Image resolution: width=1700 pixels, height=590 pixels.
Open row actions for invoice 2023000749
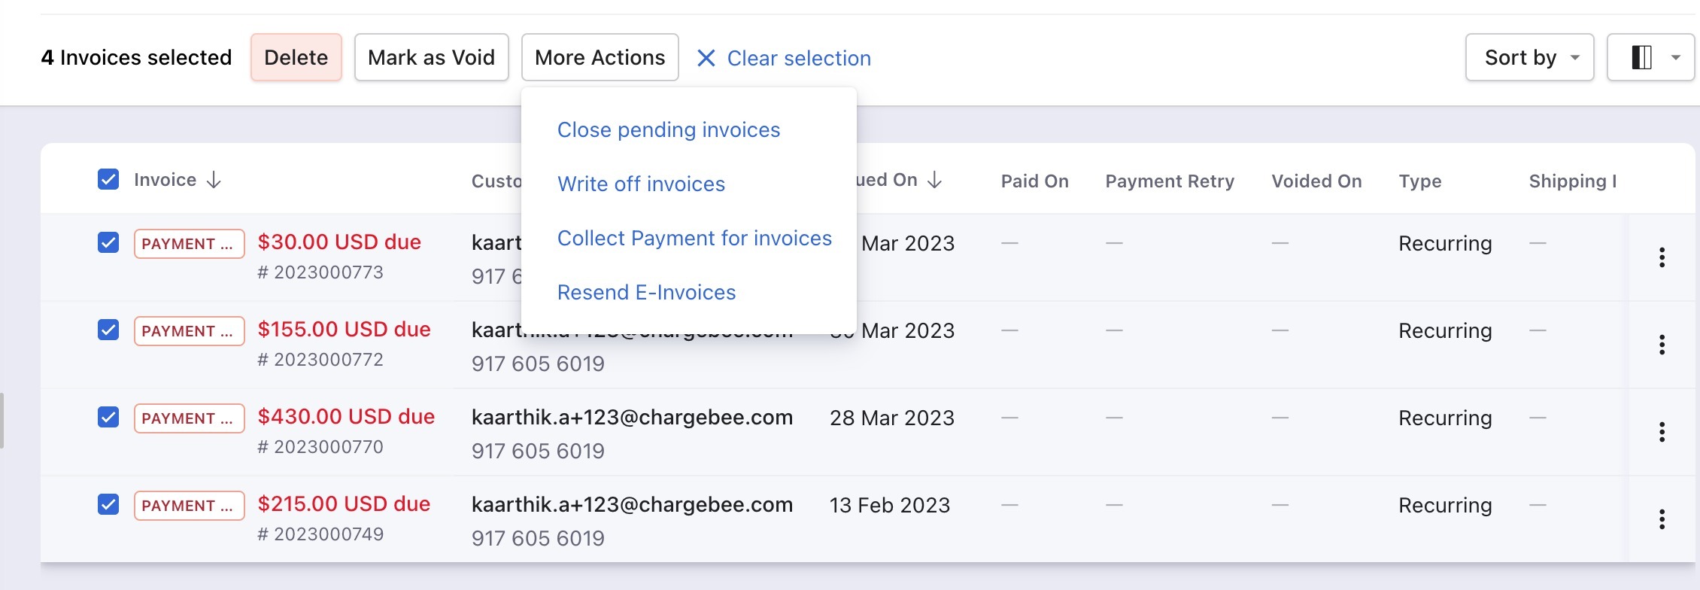point(1662,519)
